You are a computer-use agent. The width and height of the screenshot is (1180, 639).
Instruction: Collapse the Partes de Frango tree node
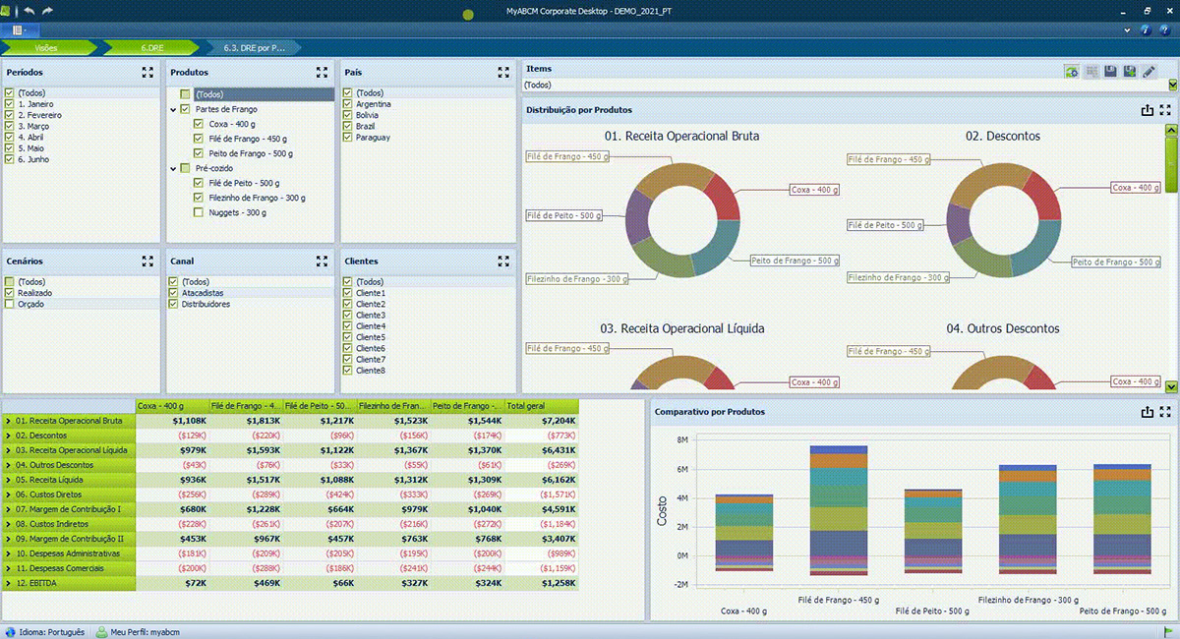(x=172, y=109)
